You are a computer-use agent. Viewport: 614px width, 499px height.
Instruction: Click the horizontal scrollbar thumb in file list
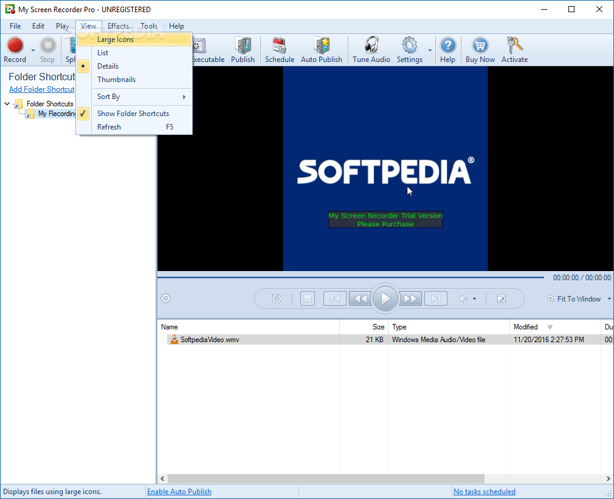pos(326,478)
